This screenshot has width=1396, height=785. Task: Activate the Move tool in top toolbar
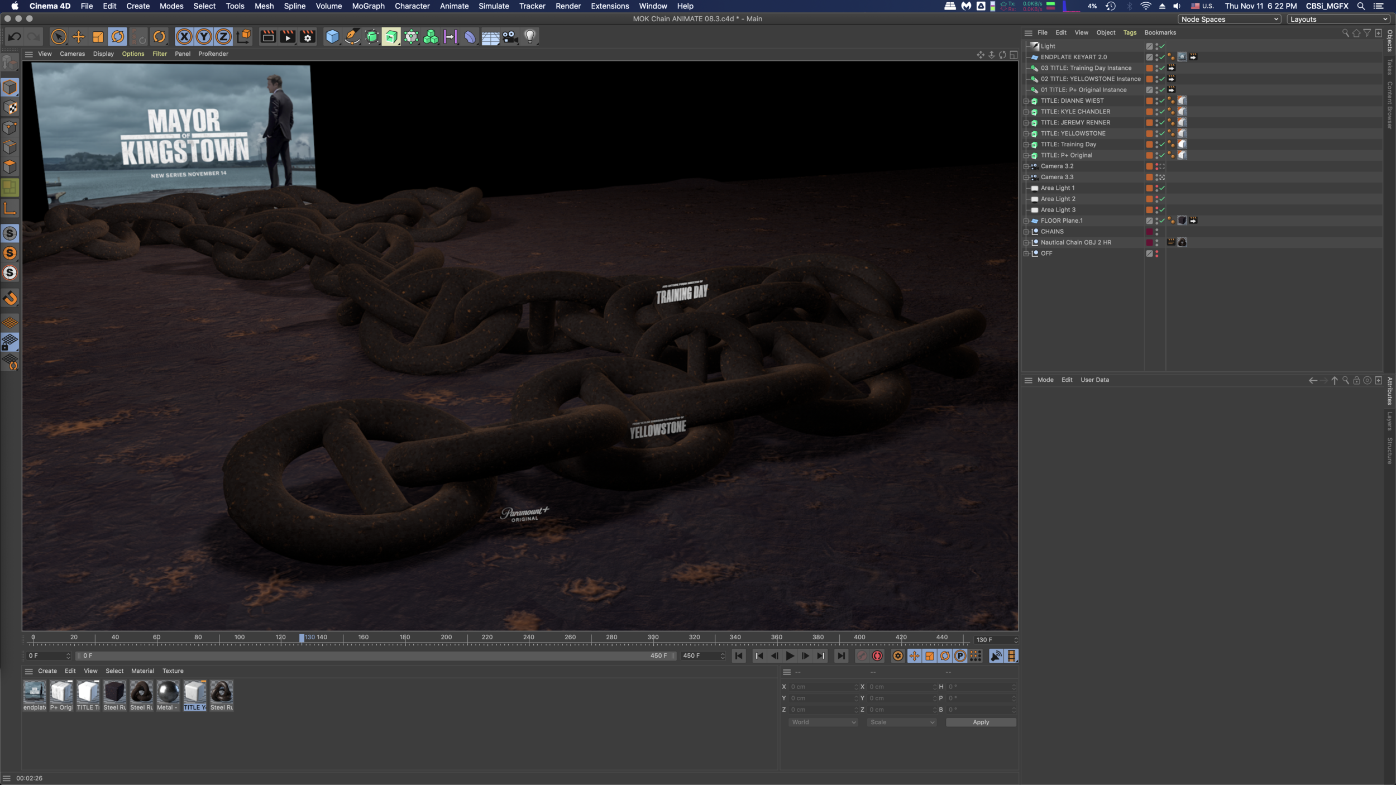78,37
